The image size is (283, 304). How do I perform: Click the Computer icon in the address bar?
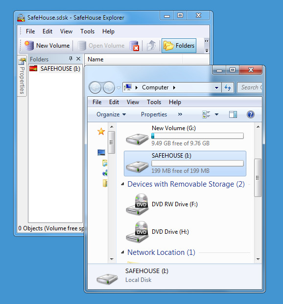point(128,87)
